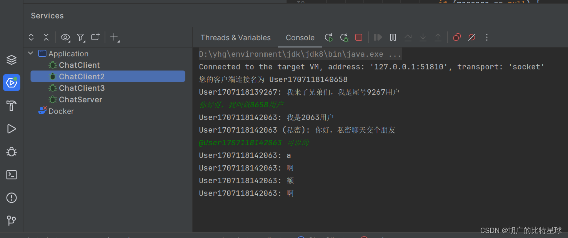
Task: Click the User1707118140658 connection name line
Action: pyautogui.click(x=273, y=79)
